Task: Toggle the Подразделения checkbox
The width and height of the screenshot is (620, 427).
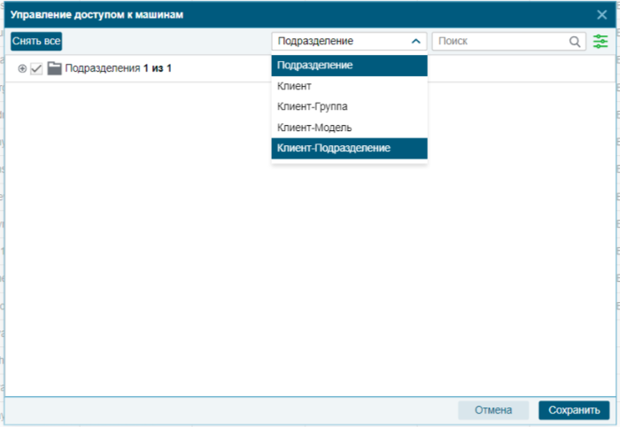Action: (36, 68)
